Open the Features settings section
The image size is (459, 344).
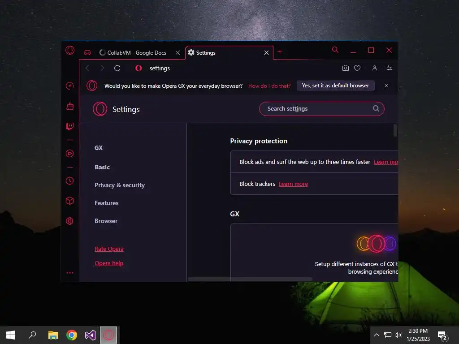click(x=107, y=203)
